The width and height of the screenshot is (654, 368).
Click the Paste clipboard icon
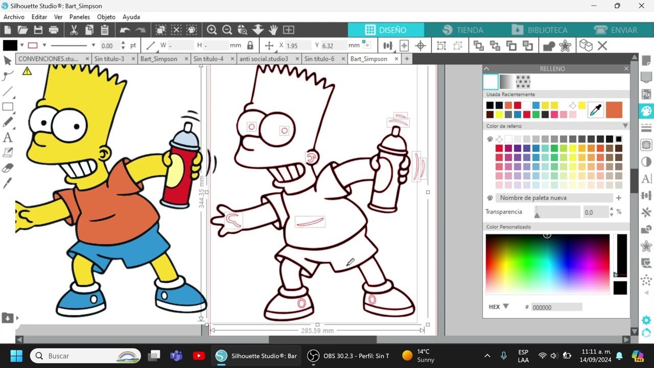105,30
